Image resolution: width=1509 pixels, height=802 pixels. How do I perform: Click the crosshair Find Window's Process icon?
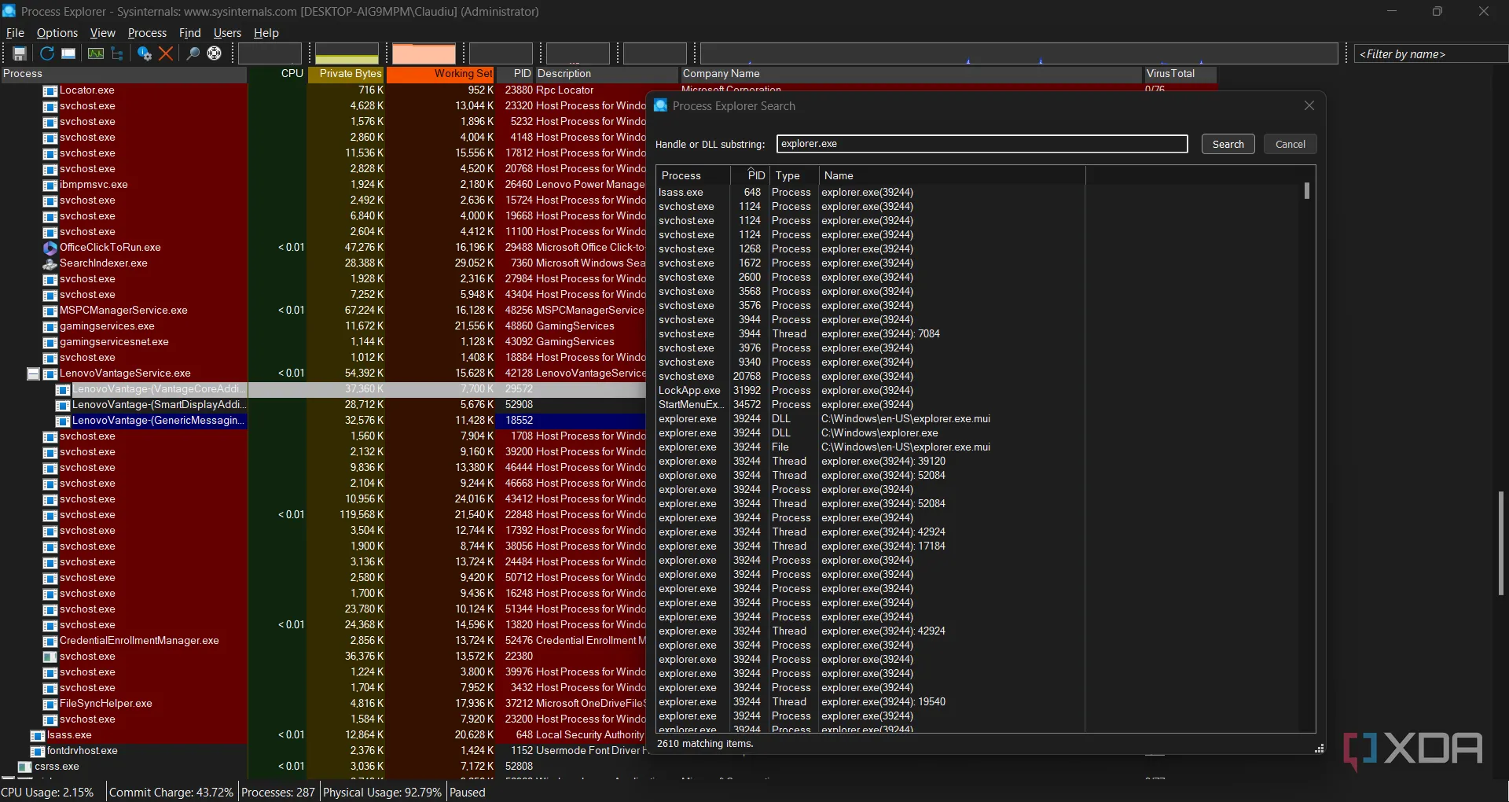click(214, 53)
